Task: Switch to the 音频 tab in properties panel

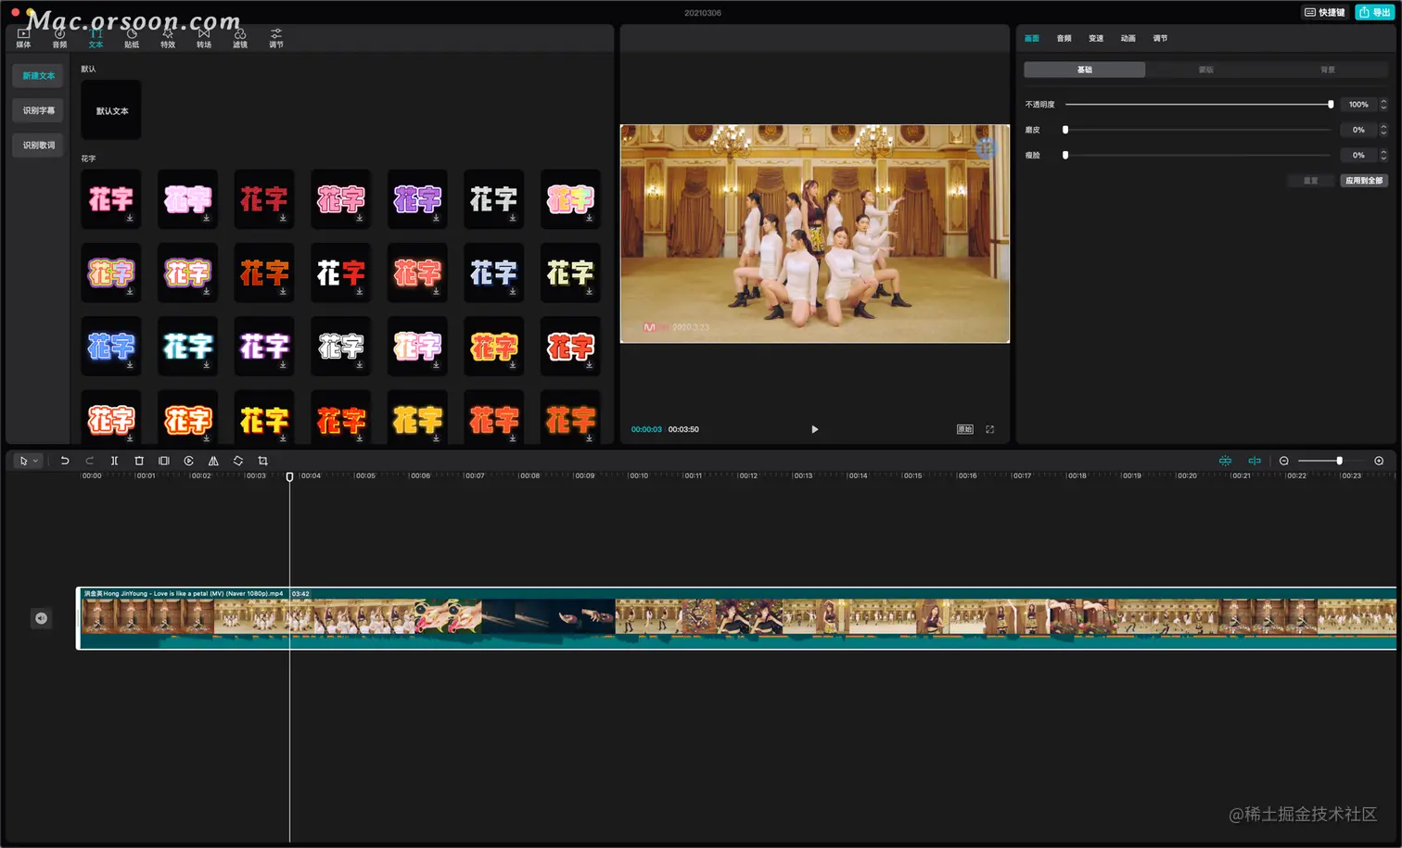Action: click(1064, 38)
